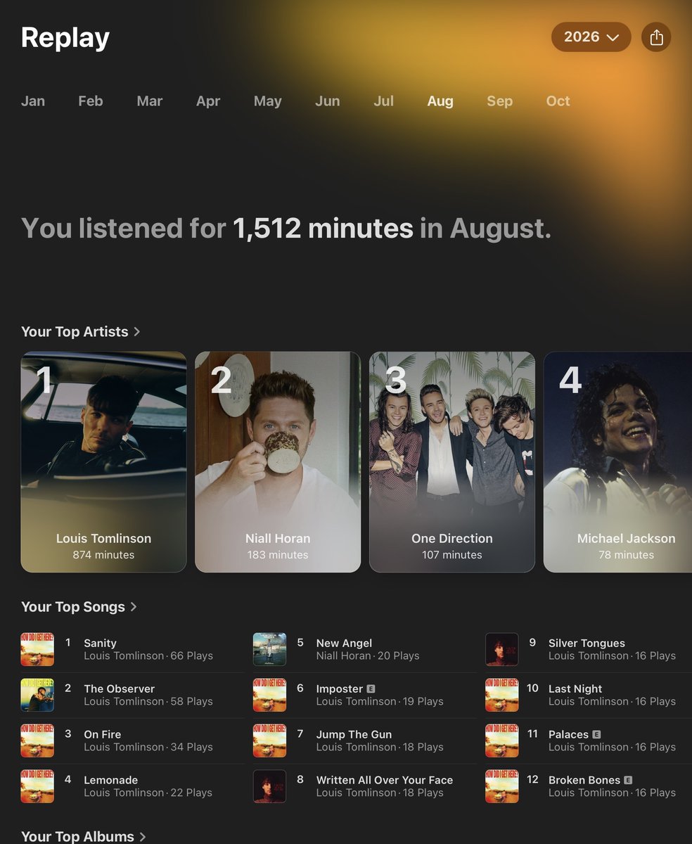Tap the share icon button
This screenshot has height=844, width=692.
656,37
